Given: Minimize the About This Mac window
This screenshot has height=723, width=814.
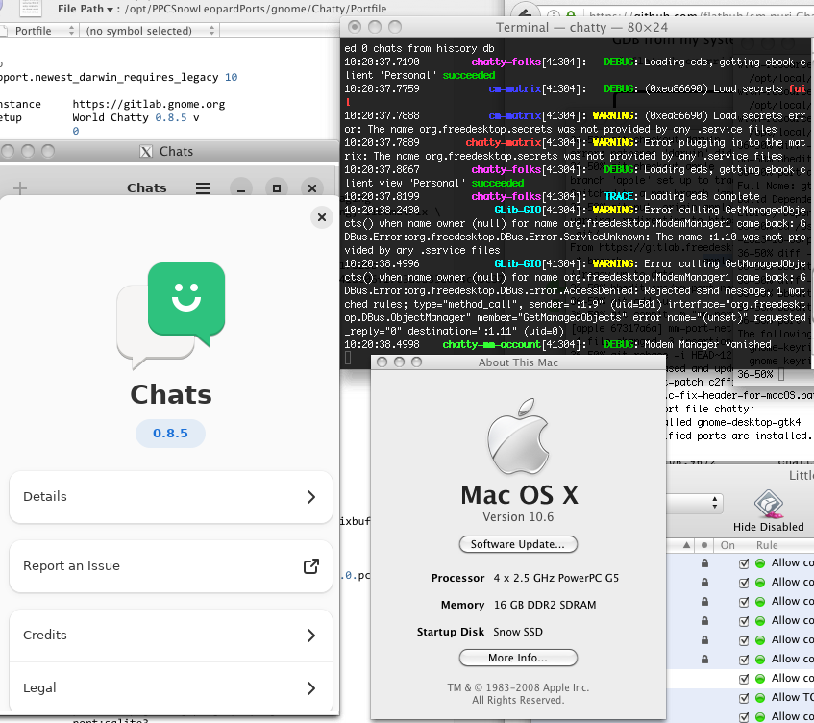Looking at the screenshot, I should (399, 362).
